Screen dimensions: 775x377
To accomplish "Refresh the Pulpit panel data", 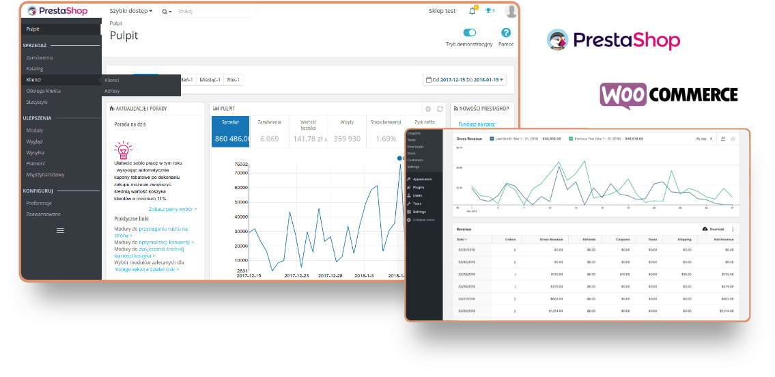I will coord(440,109).
